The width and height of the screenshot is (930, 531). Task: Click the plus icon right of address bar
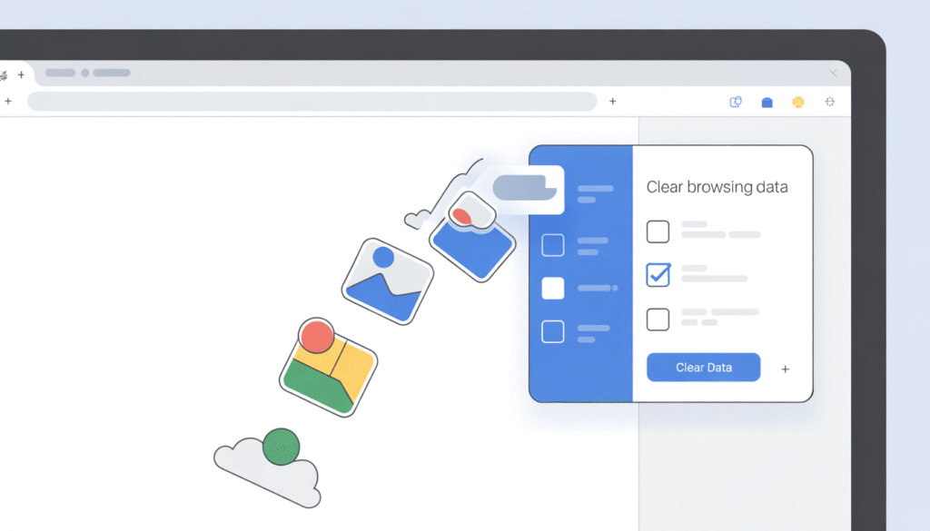pos(612,102)
